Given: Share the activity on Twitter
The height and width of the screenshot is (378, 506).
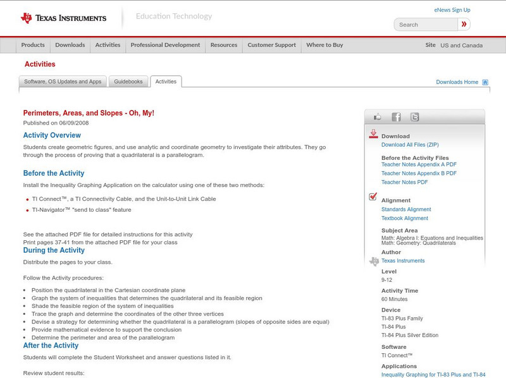Looking at the screenshot, I should [x=414, y=117].
